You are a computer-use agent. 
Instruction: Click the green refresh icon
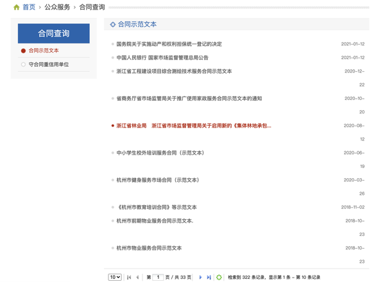point(219,278)
